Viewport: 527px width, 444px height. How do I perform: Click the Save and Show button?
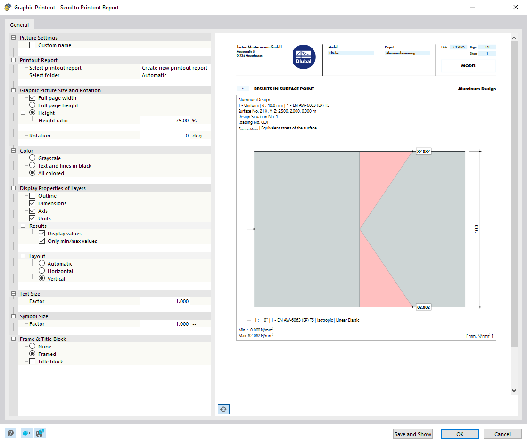412,434
